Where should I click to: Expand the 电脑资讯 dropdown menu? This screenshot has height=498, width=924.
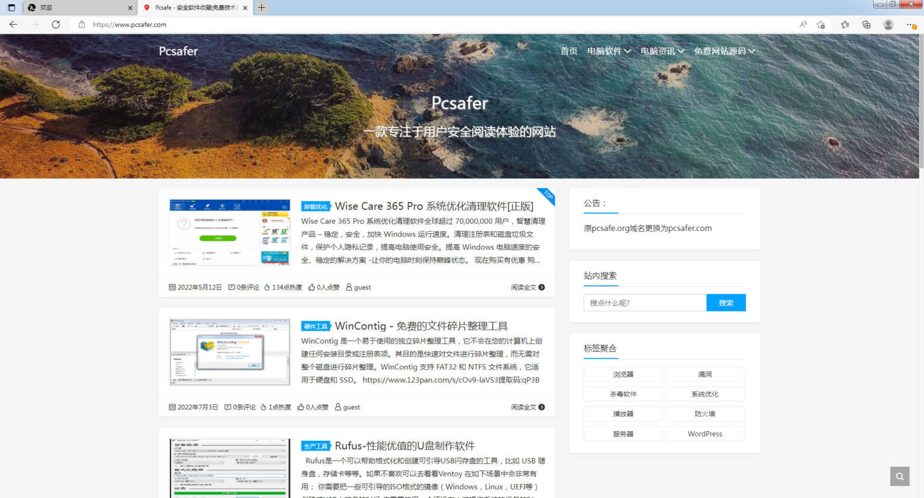tap(662, 51)
